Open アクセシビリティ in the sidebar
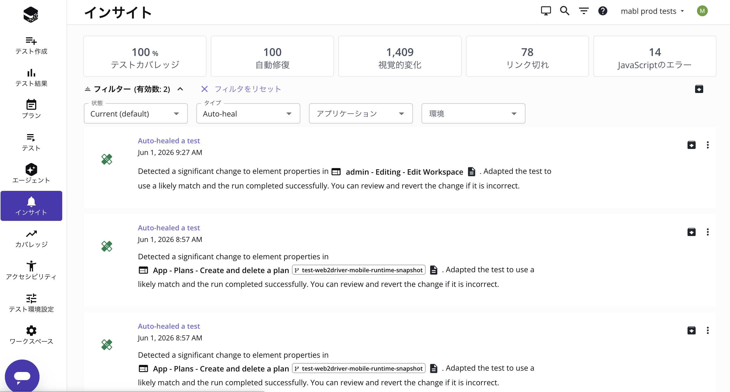Screen dimensions: 730x392 pos(31,271)
